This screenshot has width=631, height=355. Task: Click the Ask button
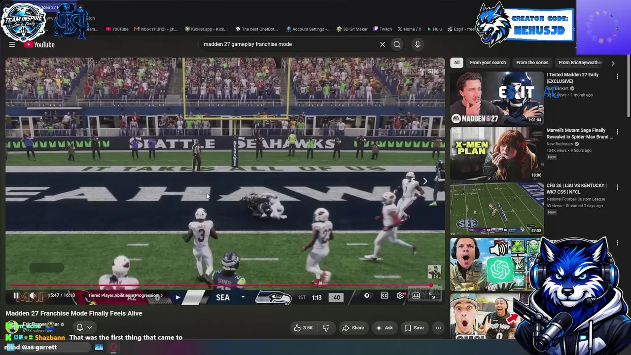pyautogui.click(x=385, y=328)
